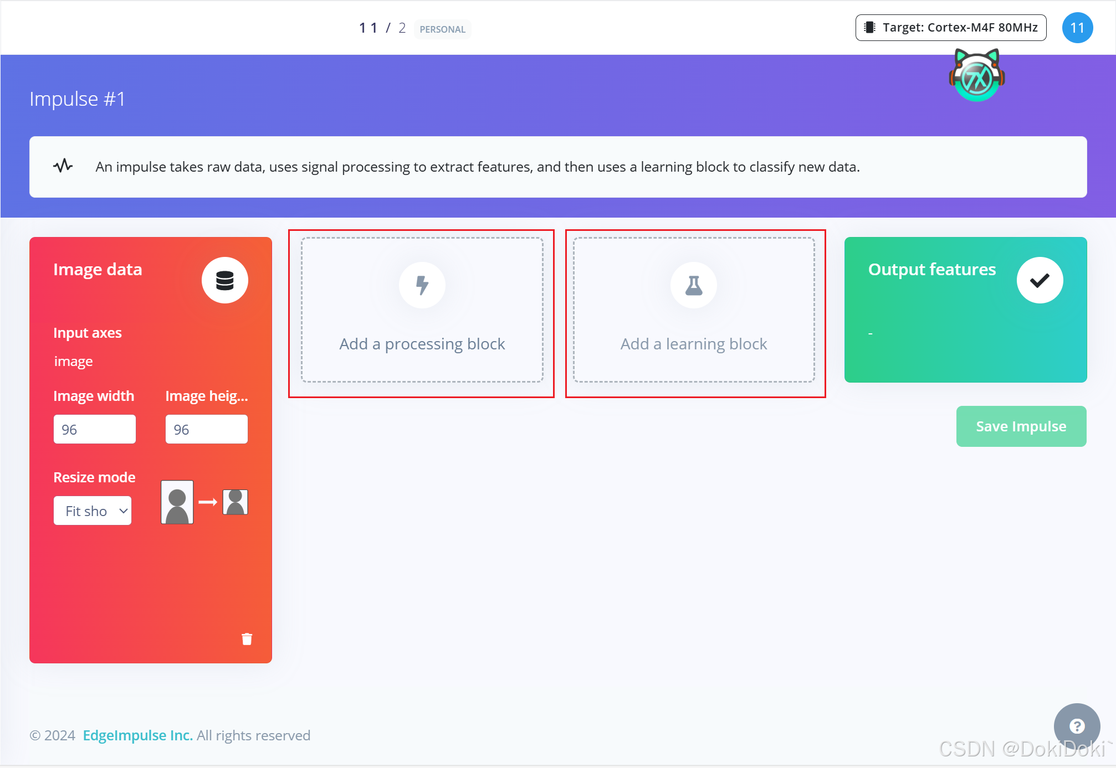Screen dimensions: 1116x768
Task: Click the project name breadcrumb 2
Action: coord(402,28)
